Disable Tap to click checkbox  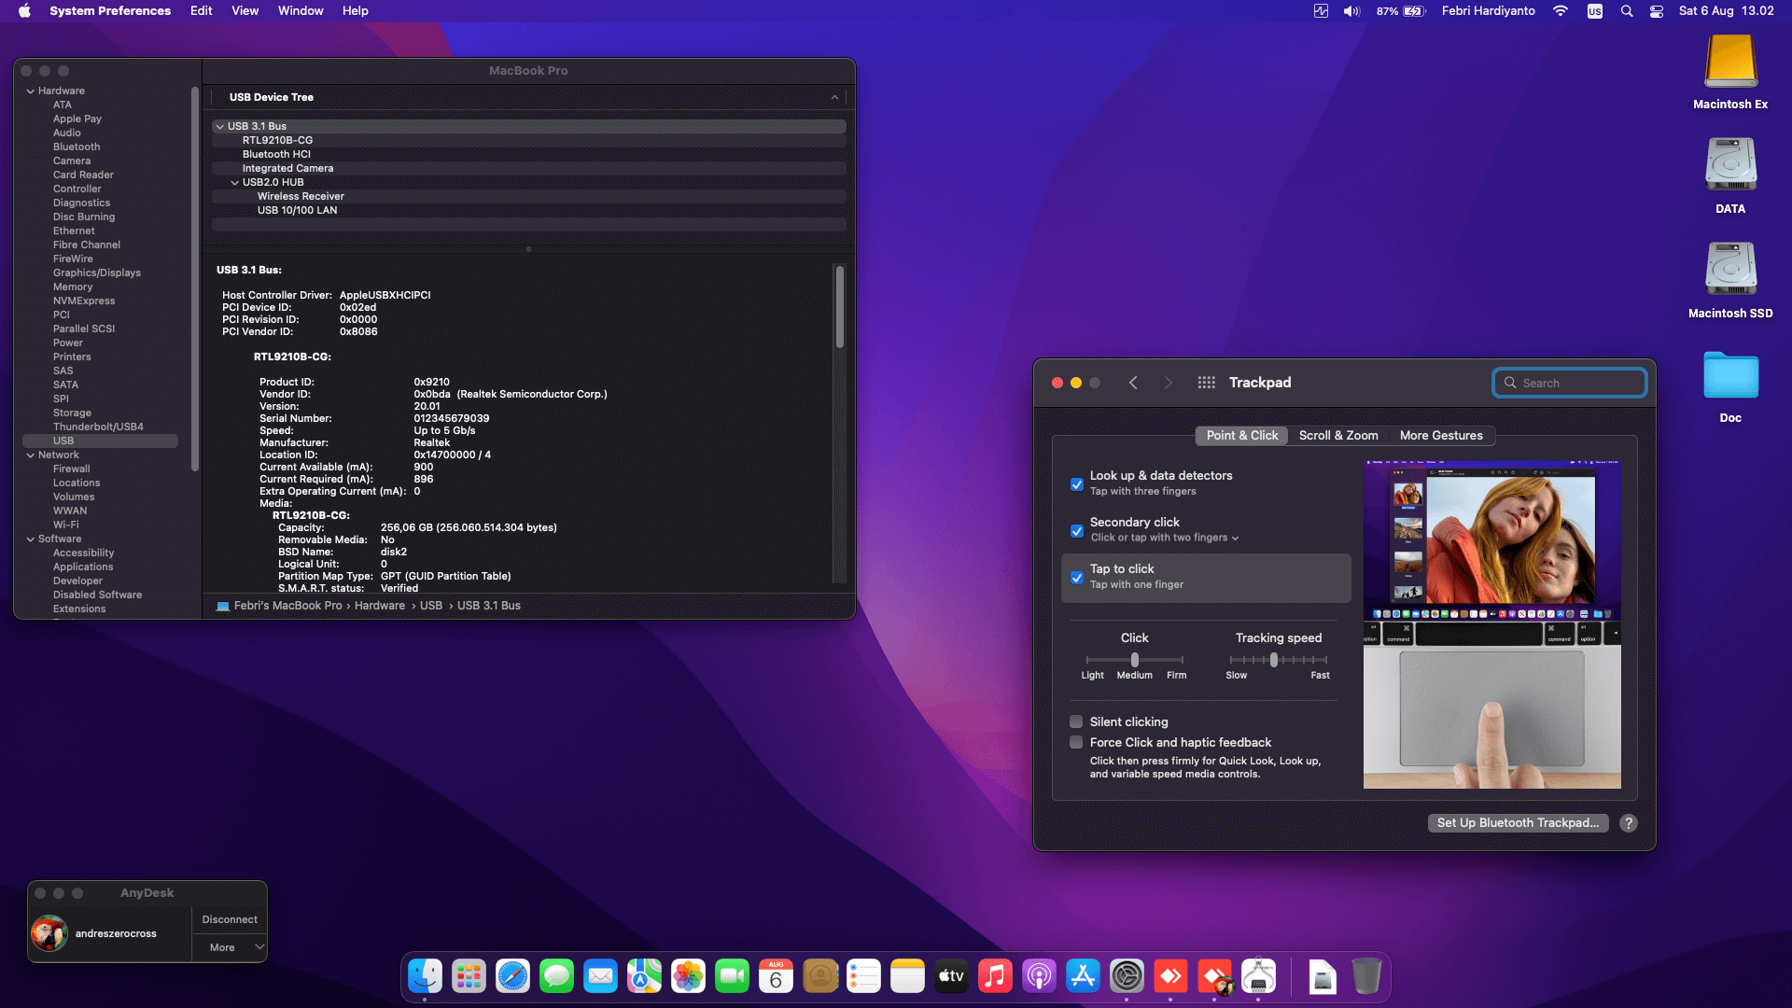tap(1077, 578)
